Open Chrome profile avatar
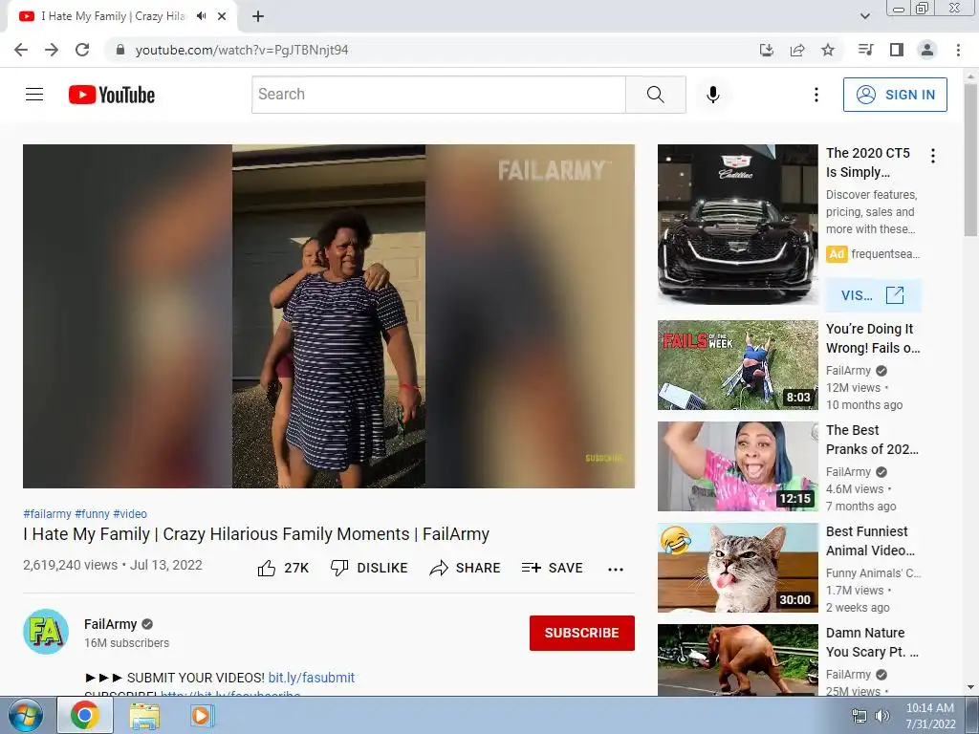Image resolution: width=979 pixels, height=734 pixels. (927, 50)
